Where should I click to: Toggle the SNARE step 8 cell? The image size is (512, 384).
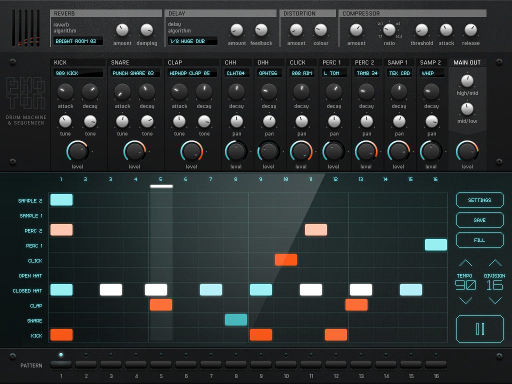click(236, 319)
